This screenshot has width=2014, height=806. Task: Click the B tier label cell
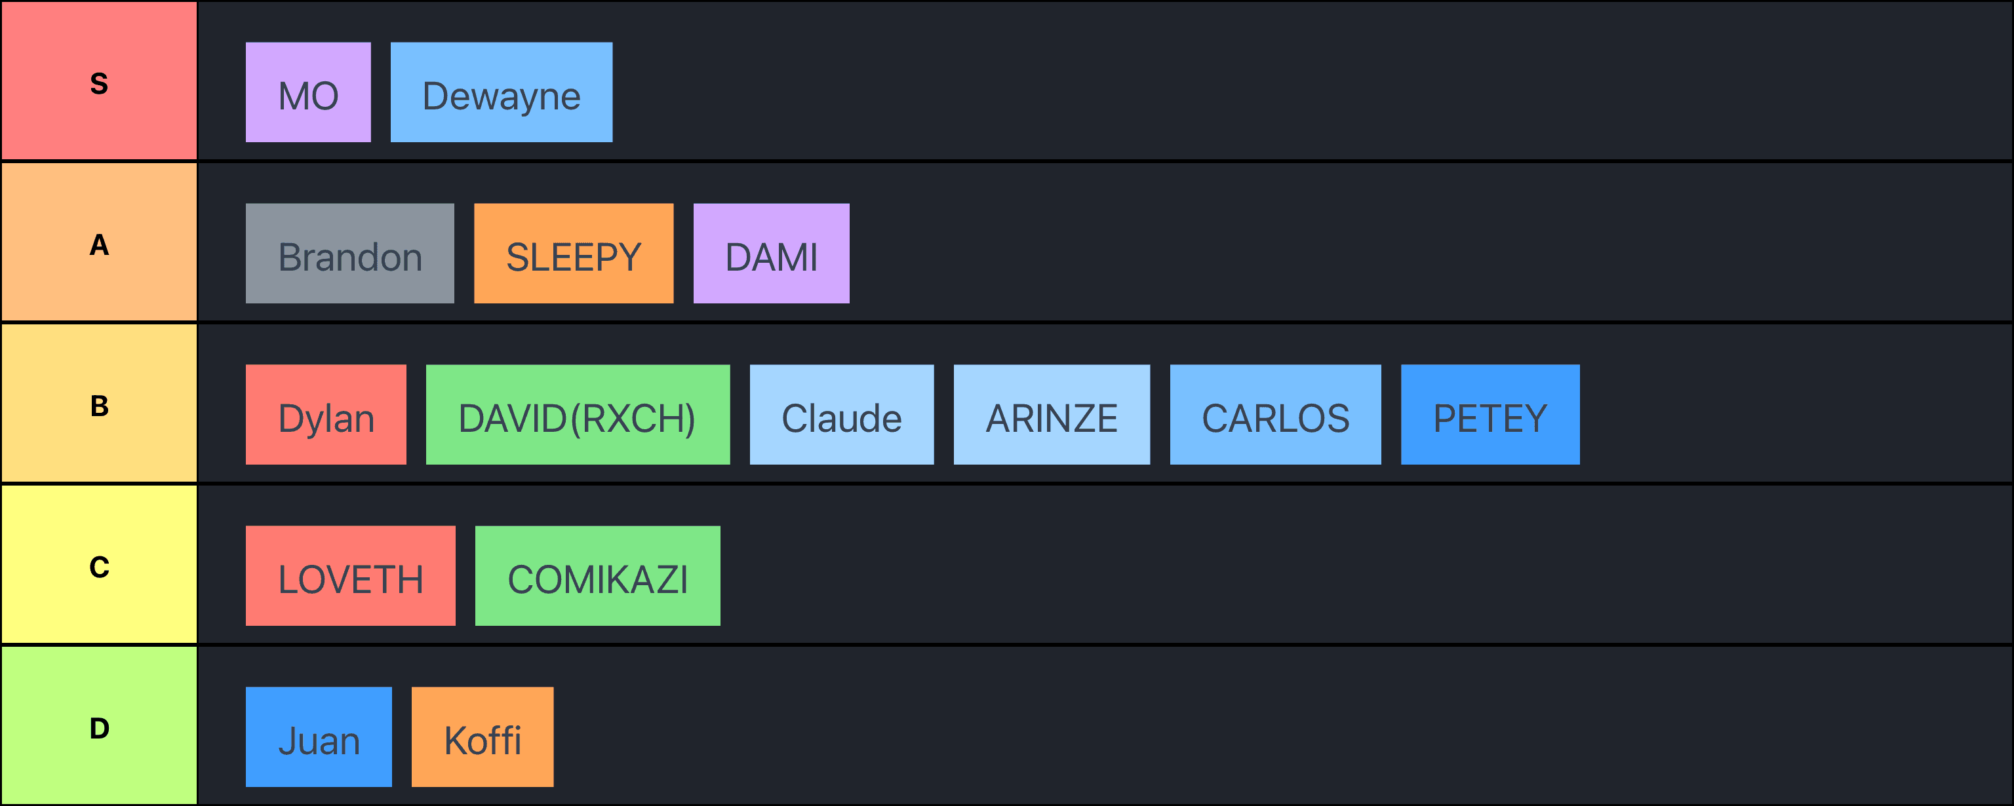point(99,404)
